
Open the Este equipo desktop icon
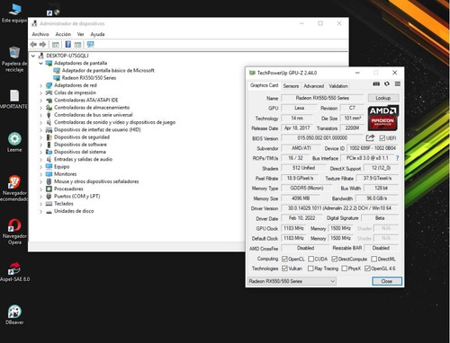(14, 13)
